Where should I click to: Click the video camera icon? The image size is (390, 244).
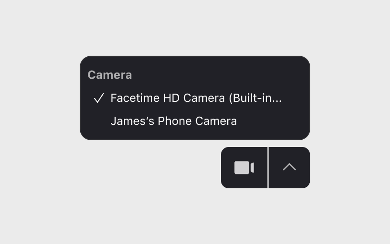pos(244,168)
